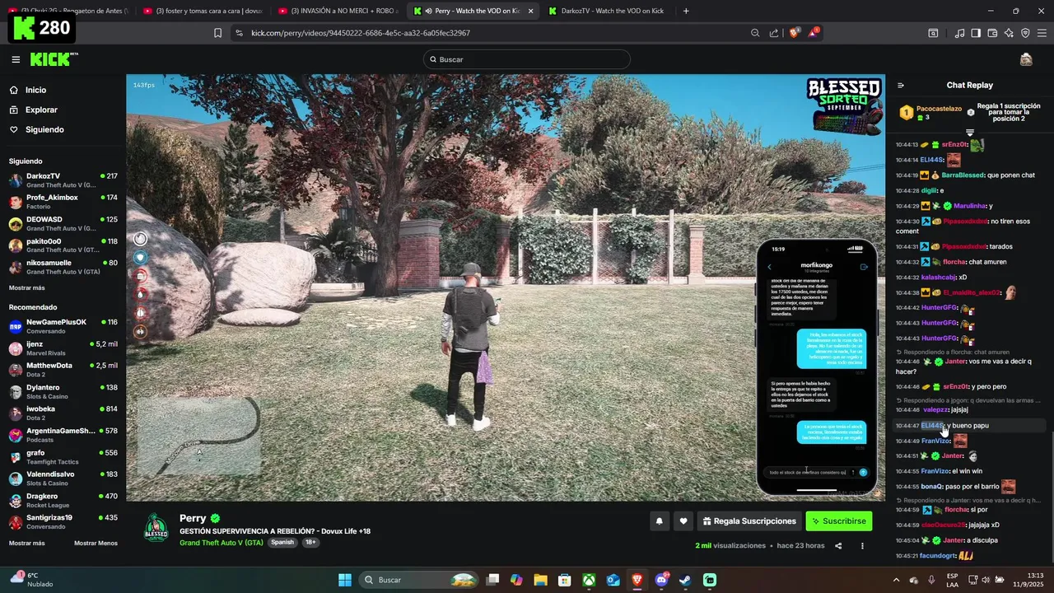Click the tab search icon in toolbar
1054x593 pixels.
[x=933, y=33]
